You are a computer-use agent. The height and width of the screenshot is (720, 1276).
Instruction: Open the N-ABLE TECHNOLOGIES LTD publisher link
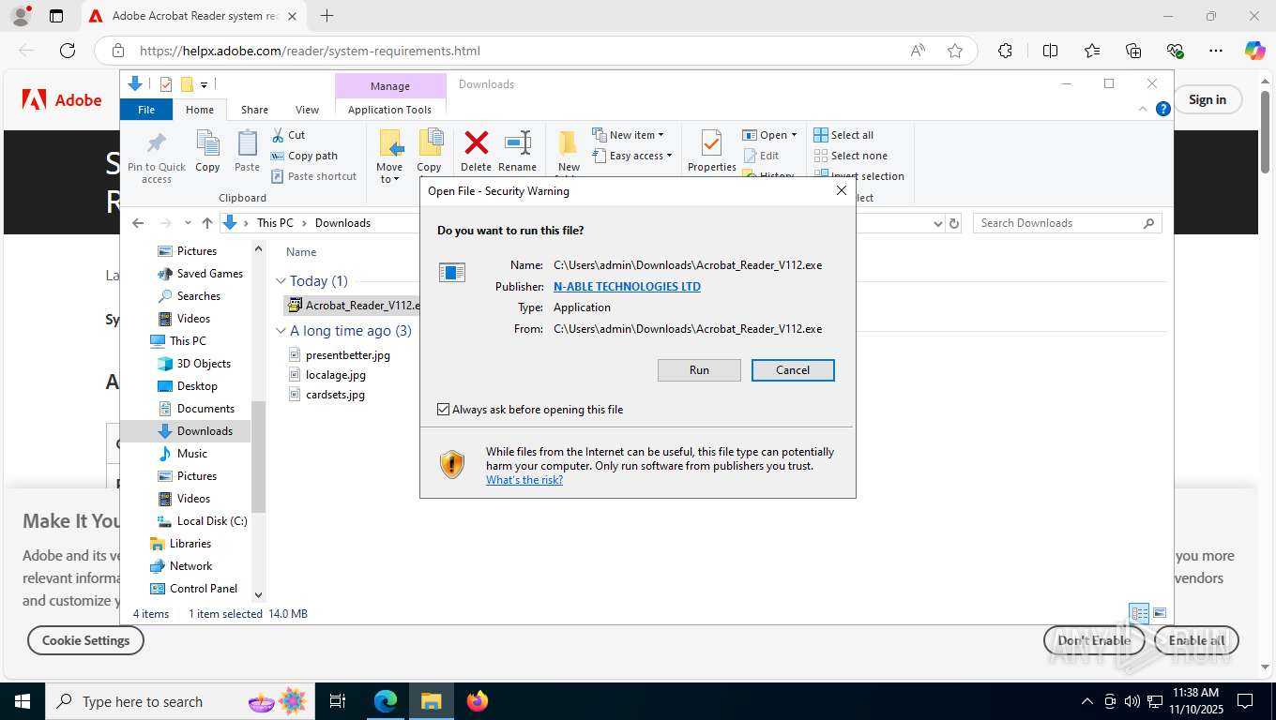point(627,287)
